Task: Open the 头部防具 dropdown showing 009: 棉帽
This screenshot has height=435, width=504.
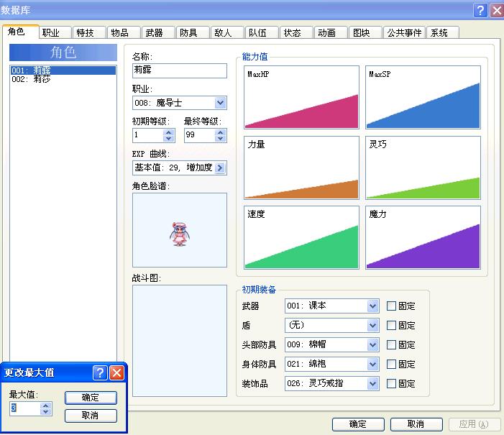Action: click(x=331, y=344)
